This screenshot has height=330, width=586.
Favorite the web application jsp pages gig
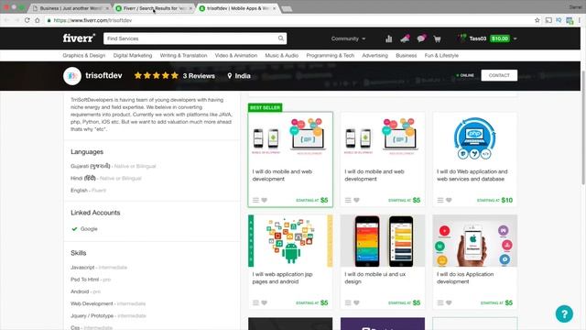(265, 302)
